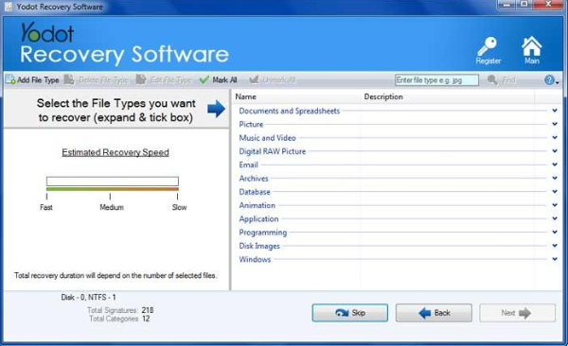Click the Delete File Type icon
This screenshot has height=346, width=568.
[69, 79]
